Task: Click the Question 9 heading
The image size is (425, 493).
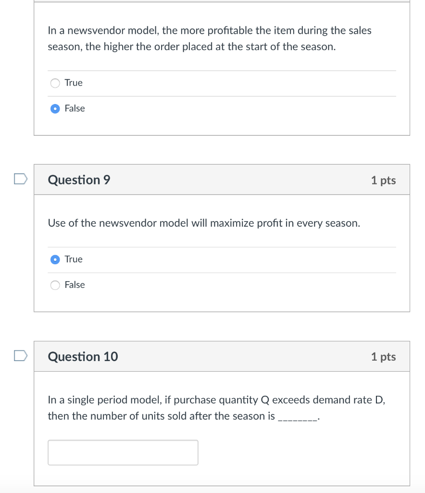Action: click(x=79, y=180)
